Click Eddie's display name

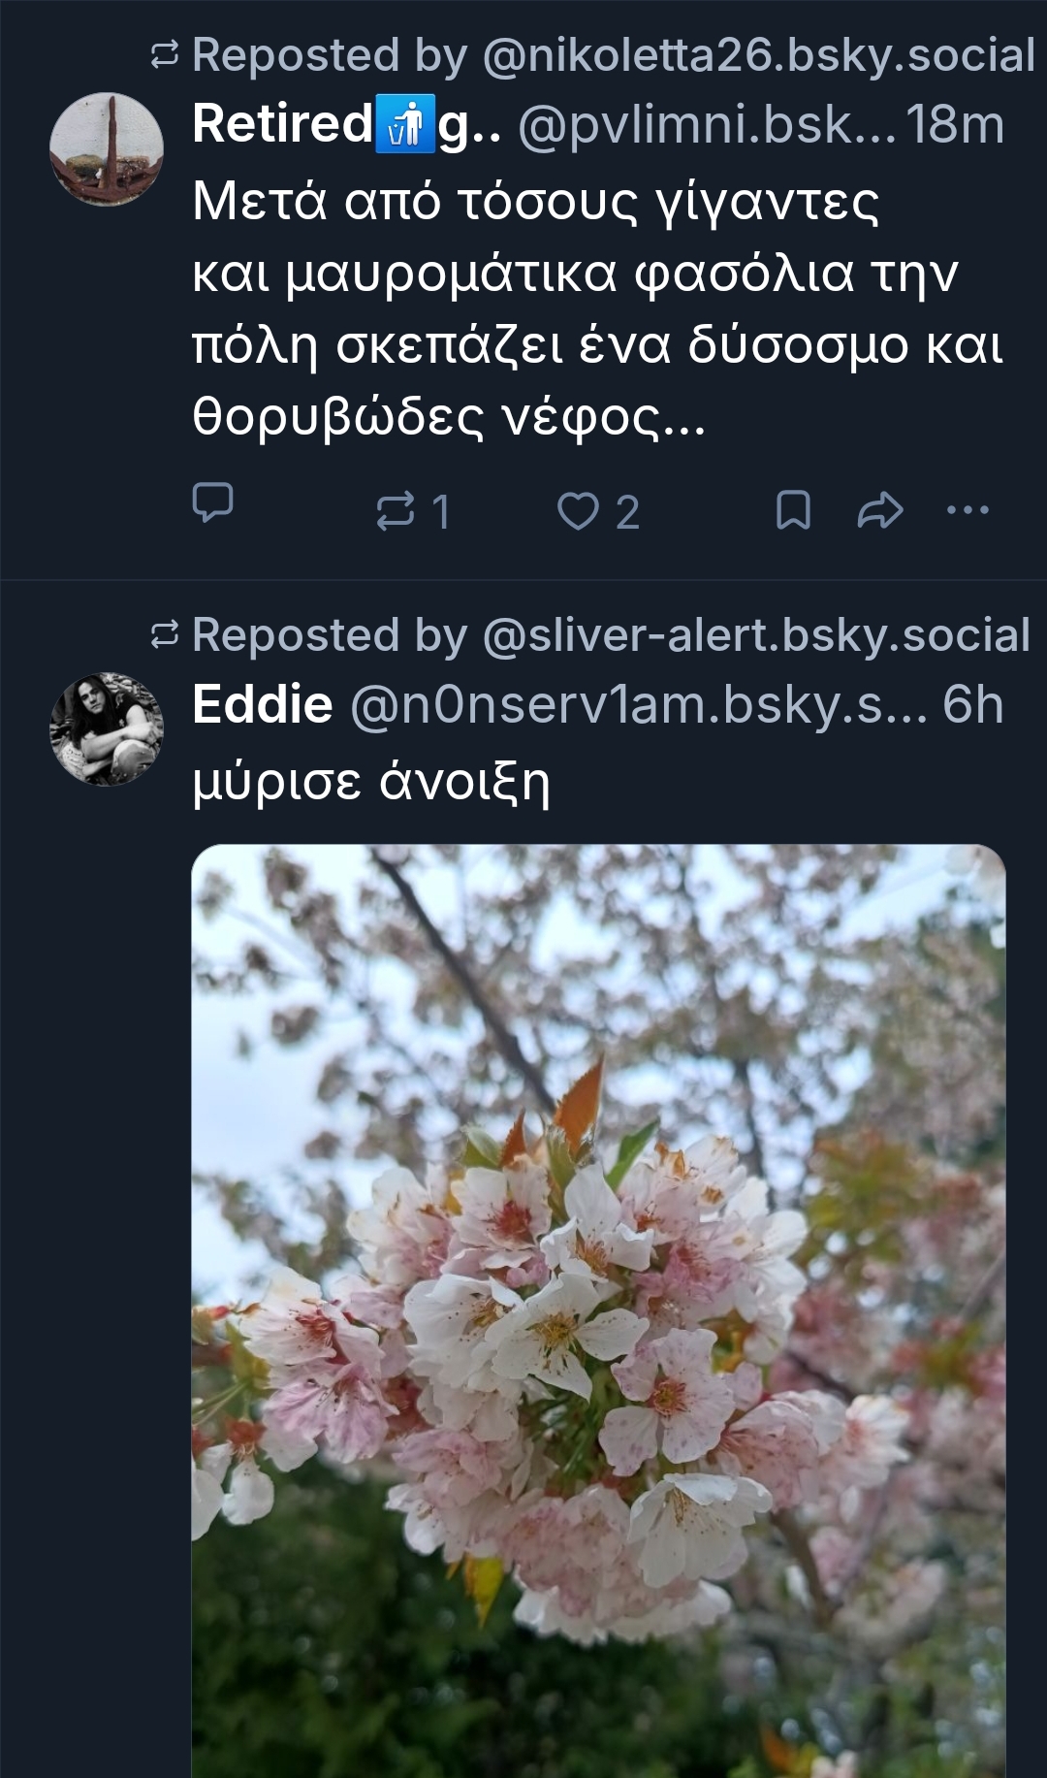coord(263,705)
